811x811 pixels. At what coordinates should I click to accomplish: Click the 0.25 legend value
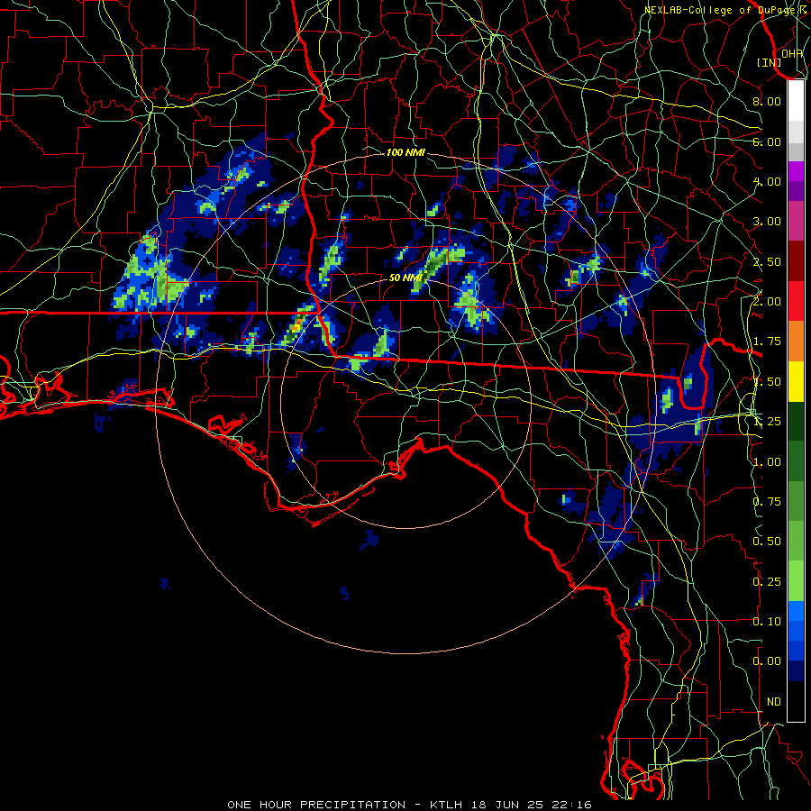tap(767, 582)
